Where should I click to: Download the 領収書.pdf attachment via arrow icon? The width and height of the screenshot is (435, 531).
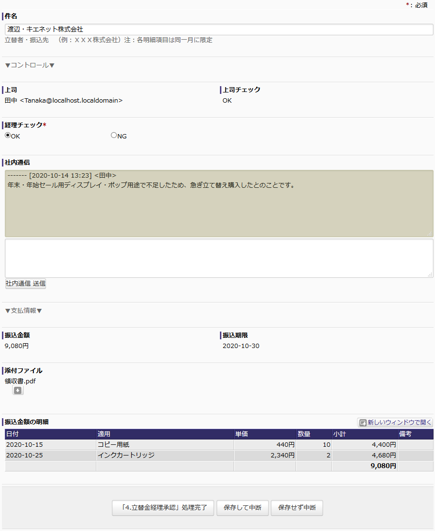click(18, 390)
